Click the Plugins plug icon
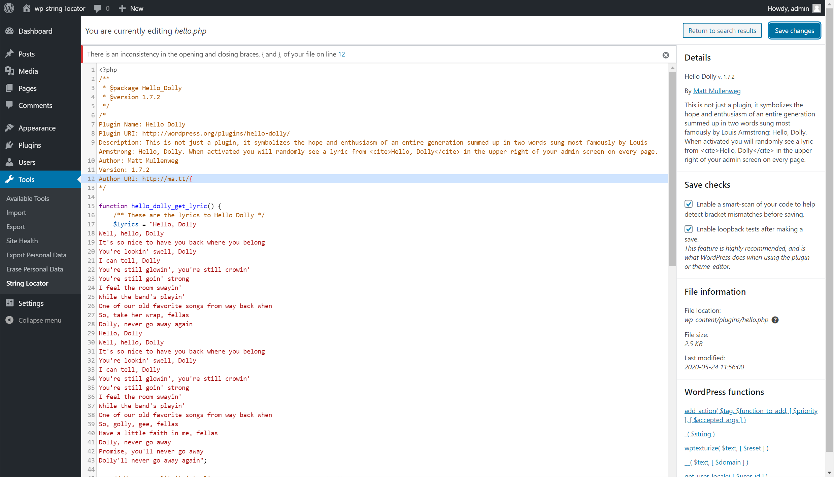834x477 pixels. pyautogui.click(x=9, y=145)
